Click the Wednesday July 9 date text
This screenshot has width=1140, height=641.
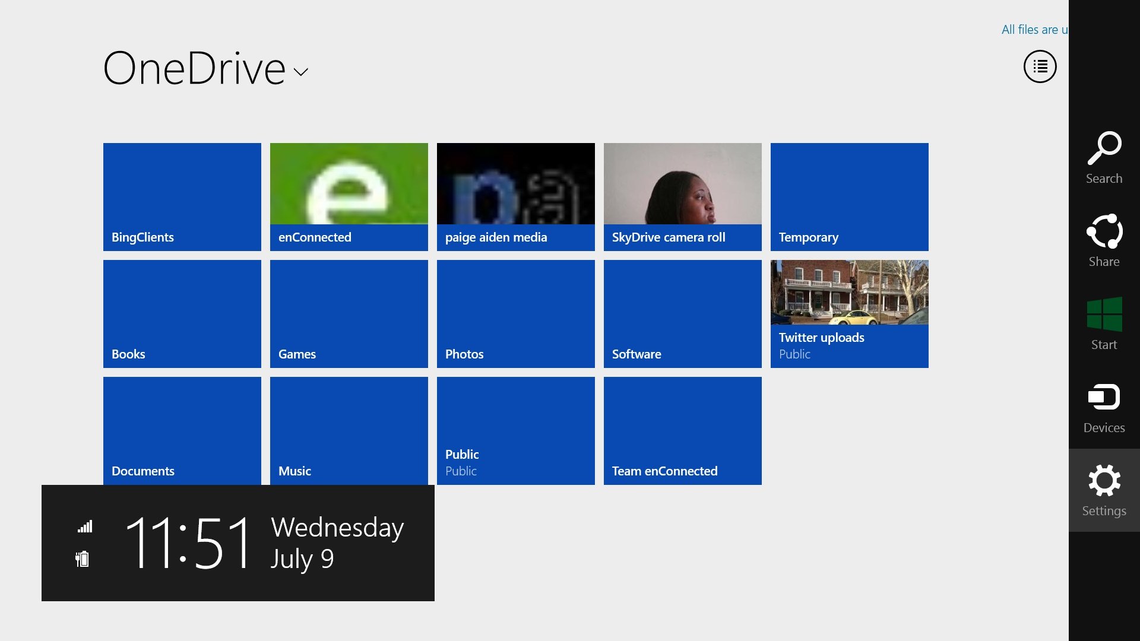[337, 542]
